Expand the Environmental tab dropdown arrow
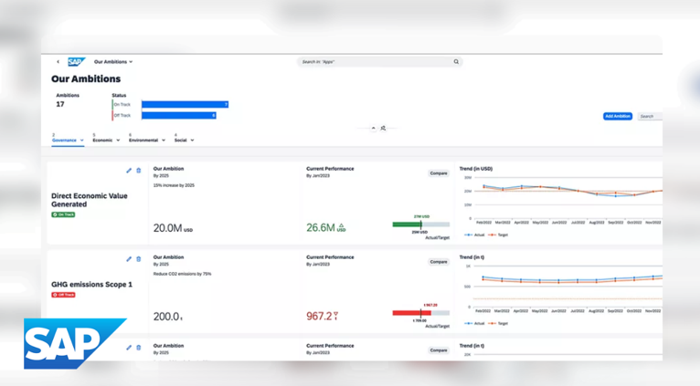Image resolution: width=700 pixels, height=386 pixels. click(164, 141)
